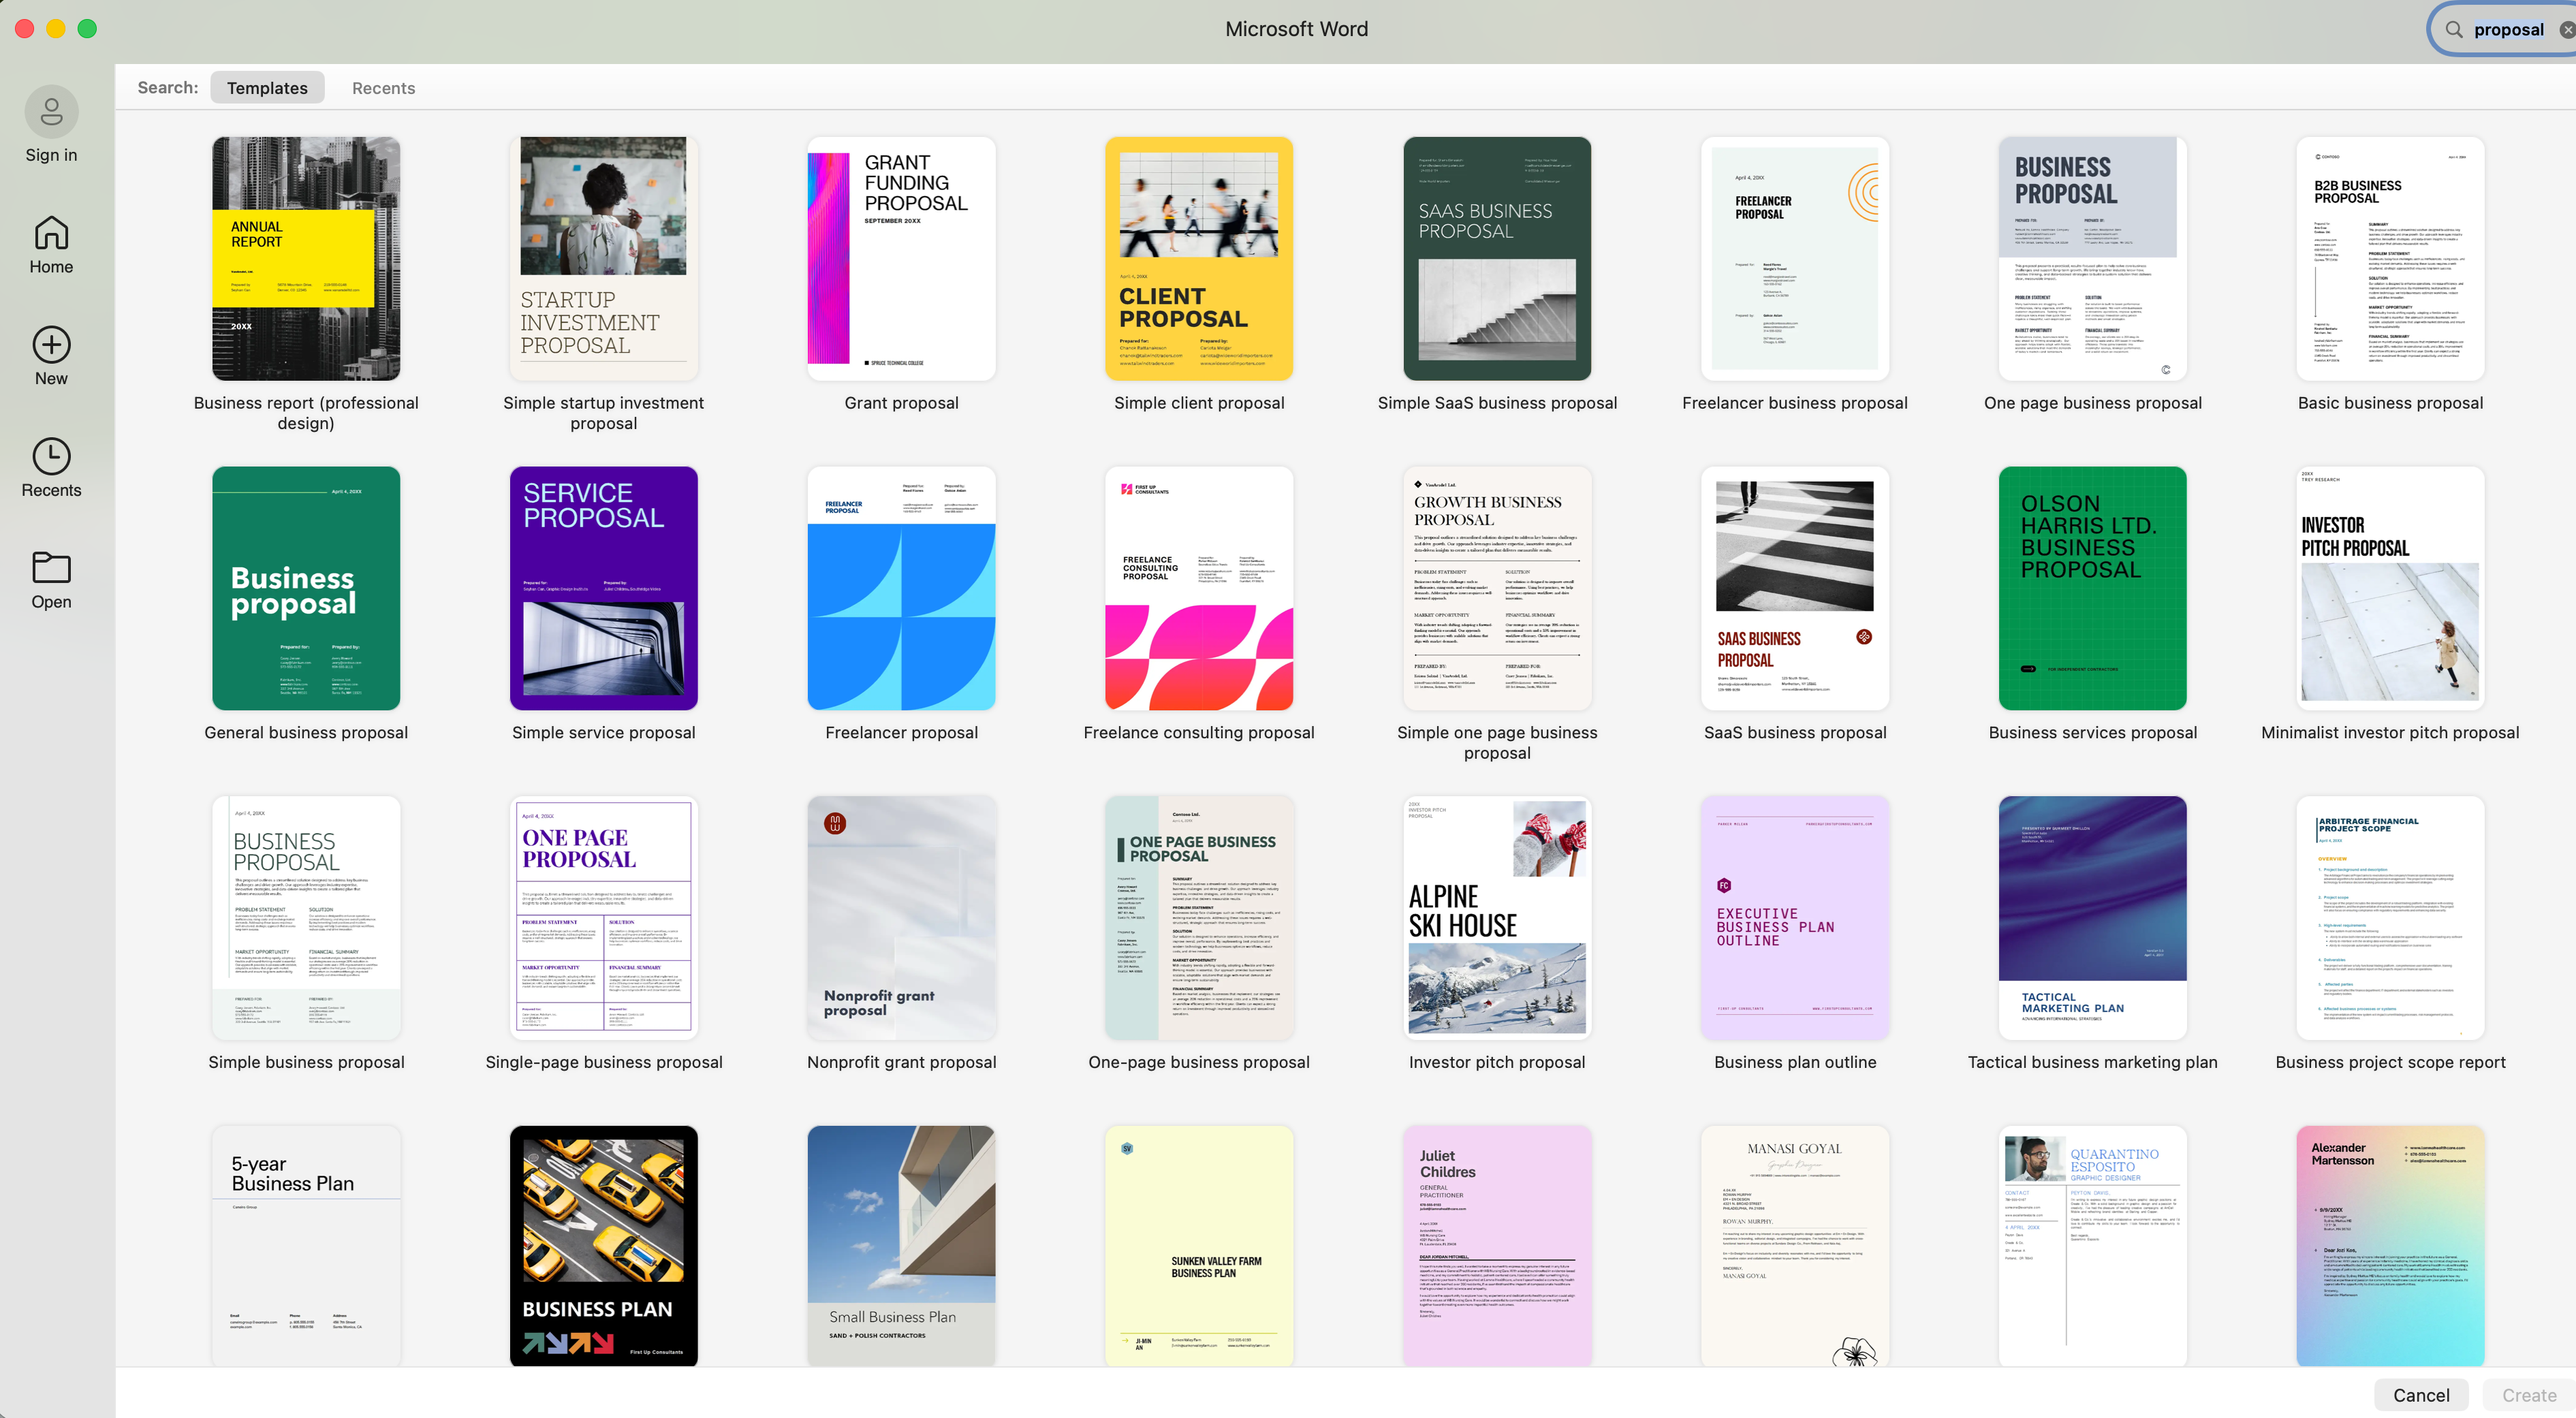Pick the Simple client proposal template
Screen dimensions: 2576x1418
(1199, 259)
